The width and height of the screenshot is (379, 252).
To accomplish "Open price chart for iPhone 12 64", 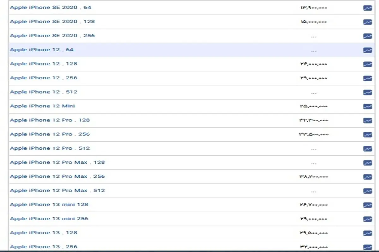I will (367, 50).
